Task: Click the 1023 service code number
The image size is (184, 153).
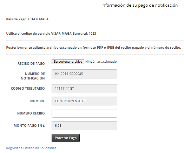Action: [92, 34]
